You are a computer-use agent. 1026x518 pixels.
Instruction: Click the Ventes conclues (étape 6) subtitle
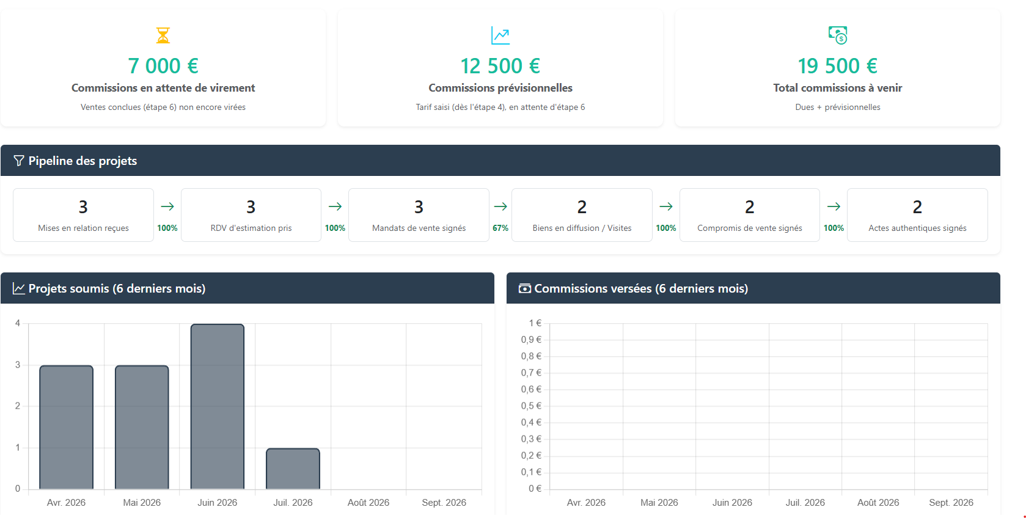point(163,107)
